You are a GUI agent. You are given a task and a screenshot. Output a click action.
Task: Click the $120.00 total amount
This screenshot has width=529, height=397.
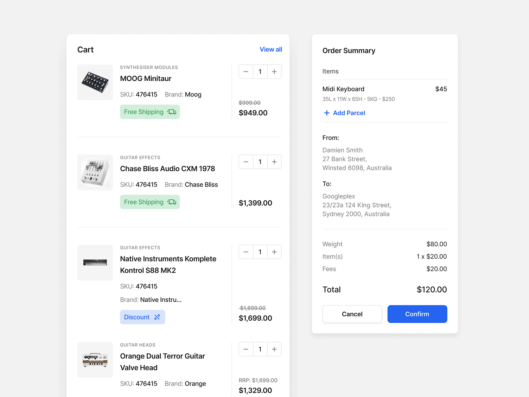[432, 290]
